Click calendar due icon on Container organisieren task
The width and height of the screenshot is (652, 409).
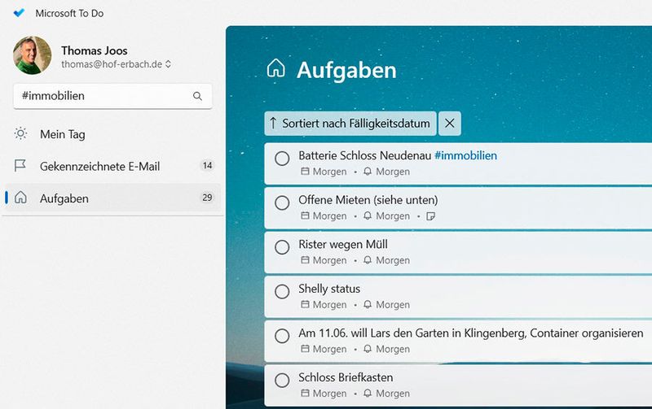(305, 349)
